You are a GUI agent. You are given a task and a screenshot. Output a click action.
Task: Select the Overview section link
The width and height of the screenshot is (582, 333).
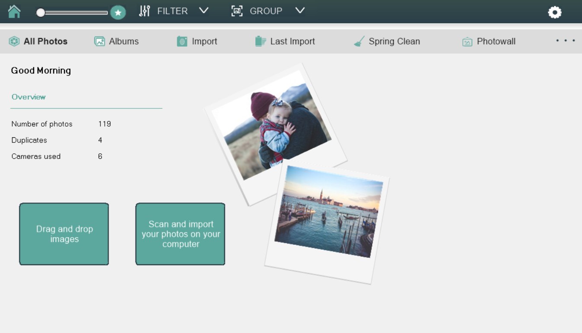(29, 97)
